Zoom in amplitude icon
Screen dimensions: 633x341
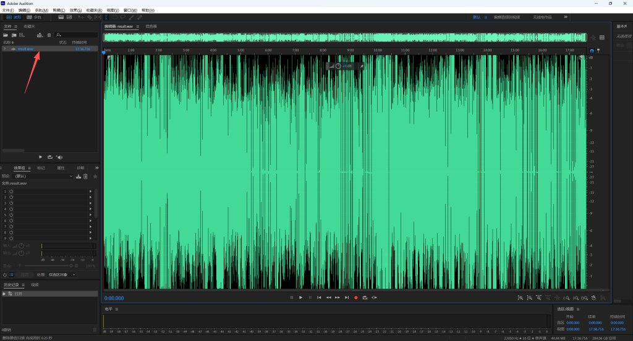coord(520,298)
